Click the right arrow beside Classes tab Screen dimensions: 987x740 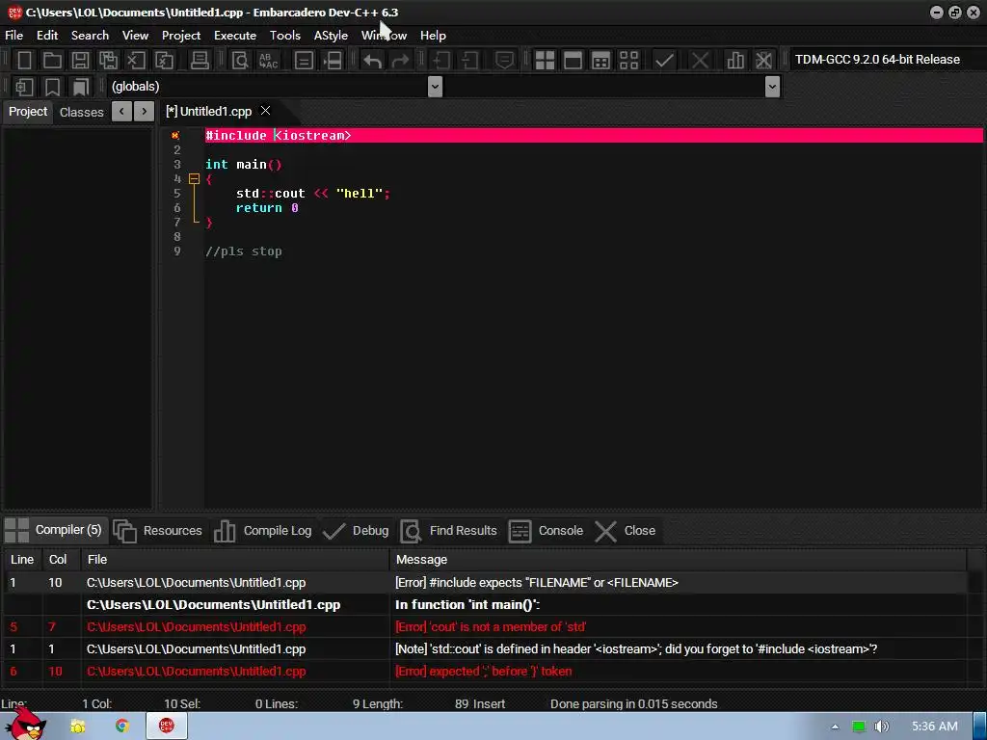click(x=145, y=112)
